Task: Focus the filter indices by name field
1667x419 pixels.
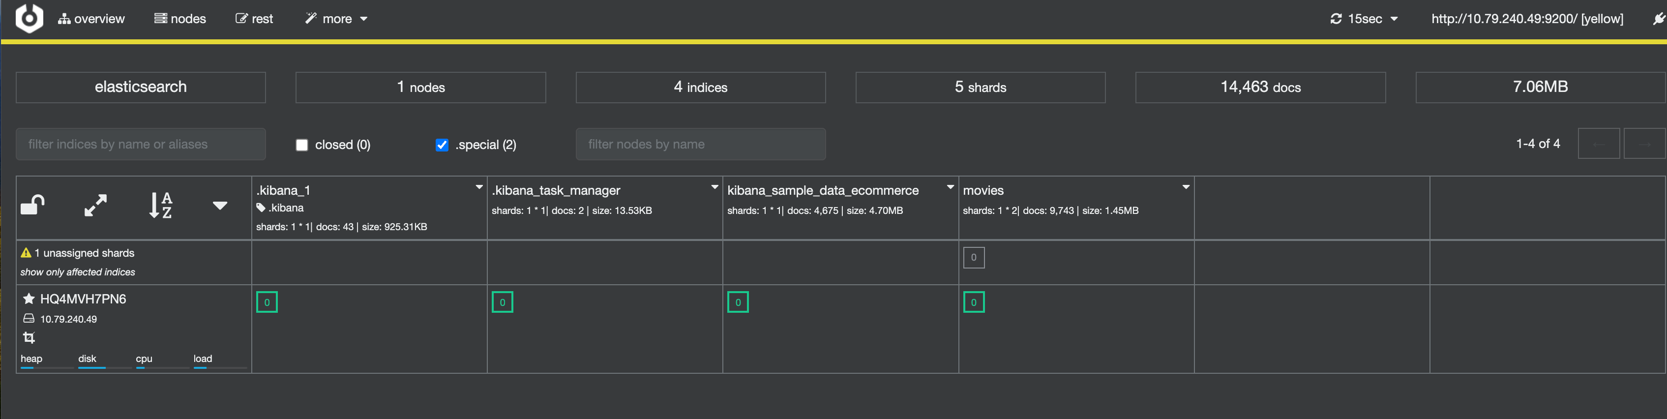Action: coord(141,144)
